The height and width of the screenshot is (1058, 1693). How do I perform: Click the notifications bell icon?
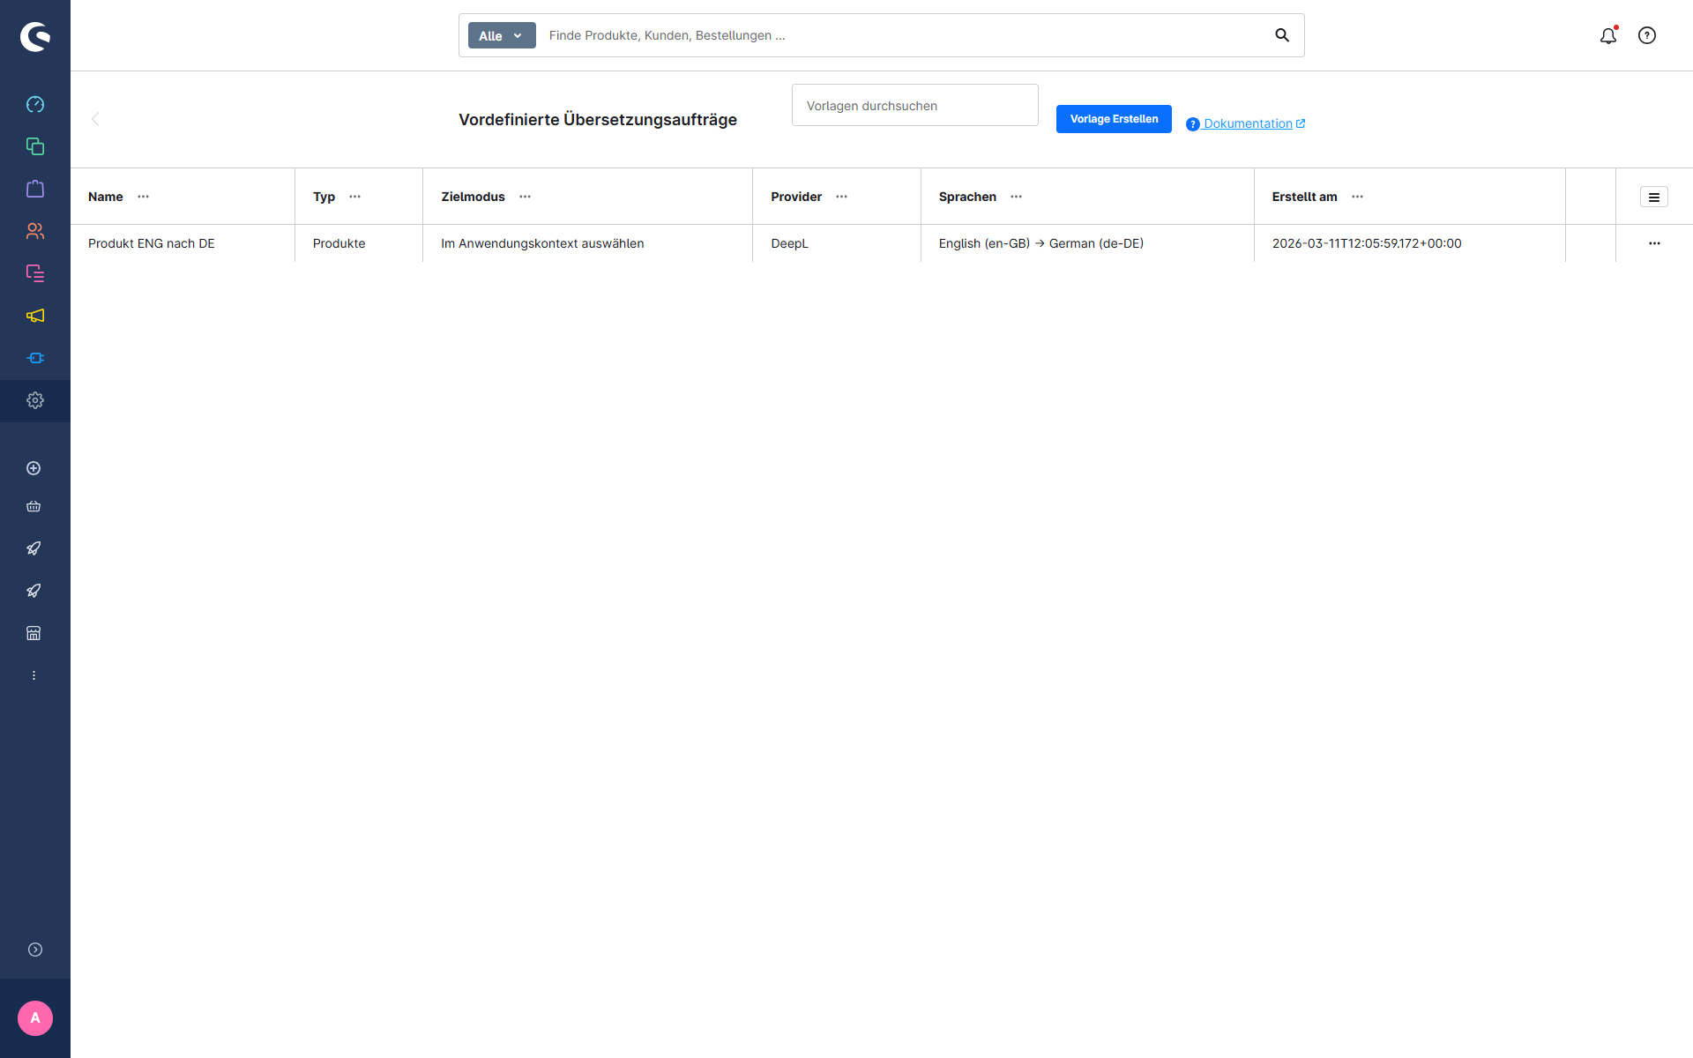coord(1608,35)
